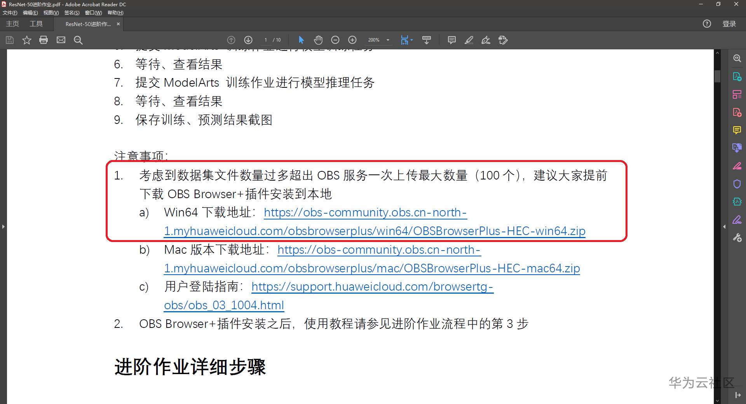Open Comment tool in right pane
Viewport: 746px width, 404px height.
pyautogui.click(x=737, y=130)
